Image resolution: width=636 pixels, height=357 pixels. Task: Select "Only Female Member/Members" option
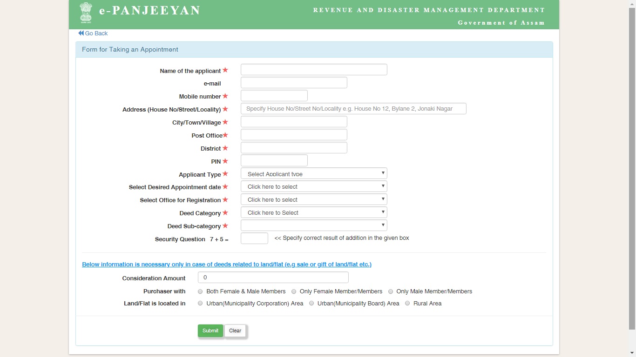tap(294, 291)
